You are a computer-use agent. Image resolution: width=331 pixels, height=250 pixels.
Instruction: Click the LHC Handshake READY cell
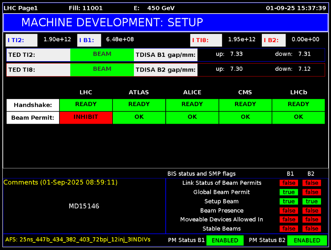pyautogui.click(x=86, y=105)
